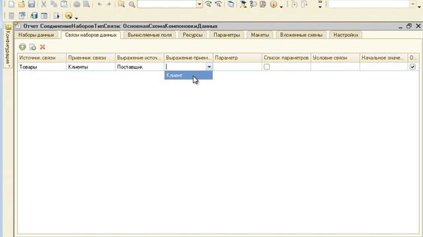This screenshot has height=237, width=423.
Task: Open file via folder icon
Action: point(22,4)
